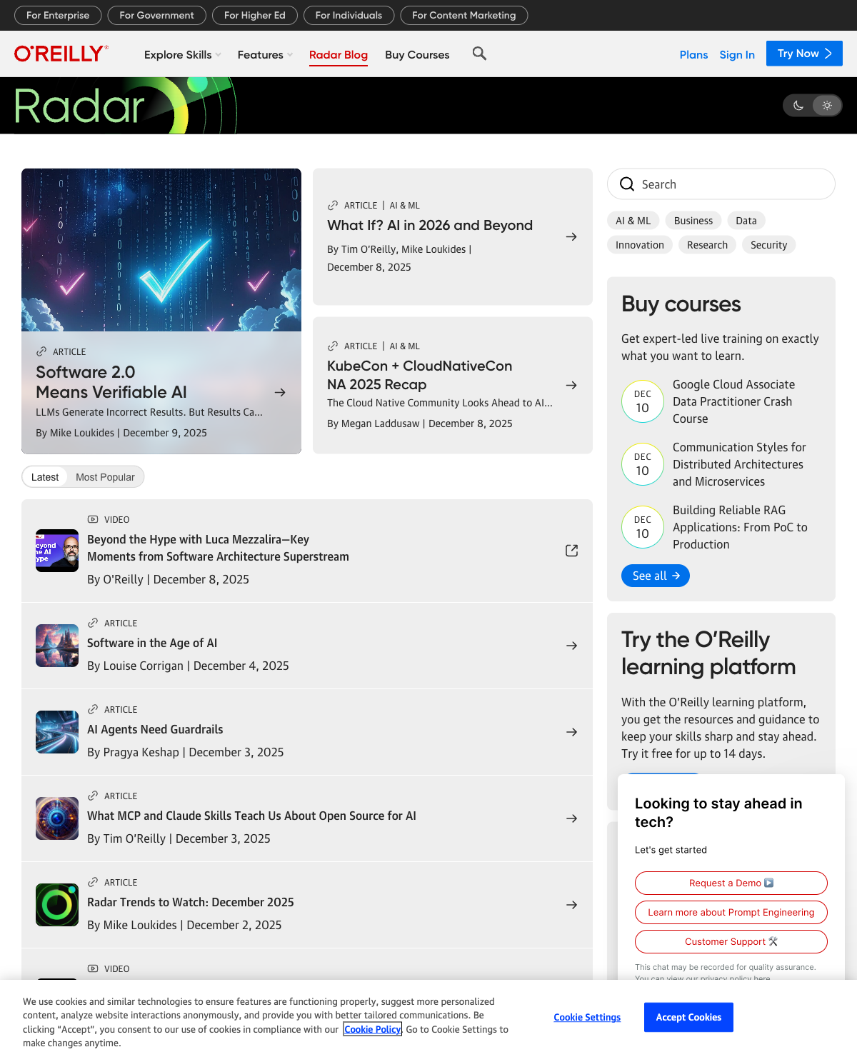Expand the Features dropdown menu

pos(265,55)
